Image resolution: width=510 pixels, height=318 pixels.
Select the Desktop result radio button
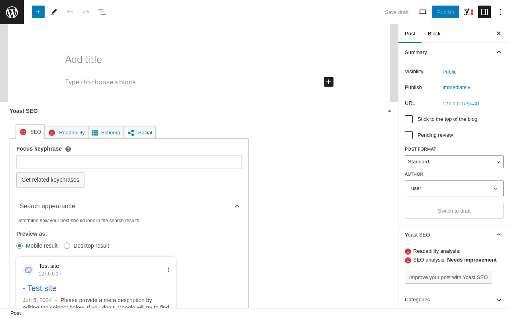pyautogui.click(x=67, y=246)
